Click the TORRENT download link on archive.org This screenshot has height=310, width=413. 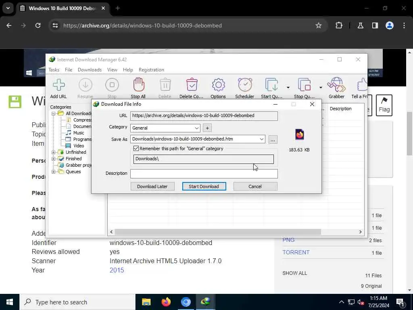pyautogui.click(x=296, y=253)
